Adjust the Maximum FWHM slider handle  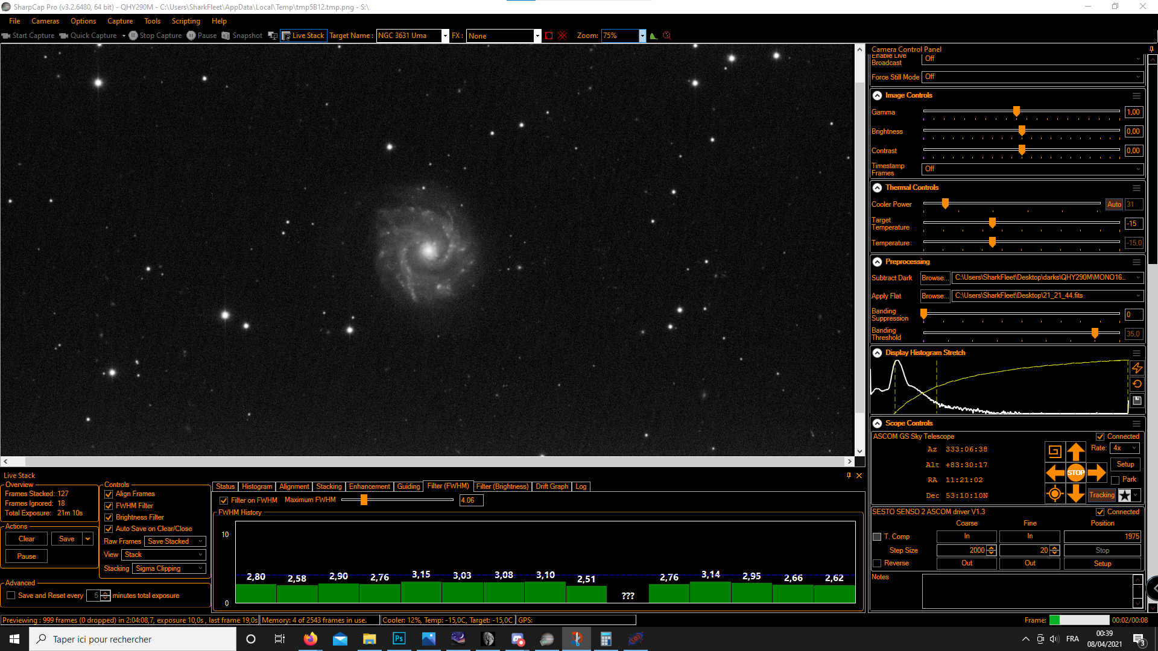[x=364, y=500]
